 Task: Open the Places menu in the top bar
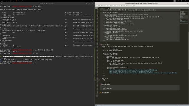coord(12,1)
